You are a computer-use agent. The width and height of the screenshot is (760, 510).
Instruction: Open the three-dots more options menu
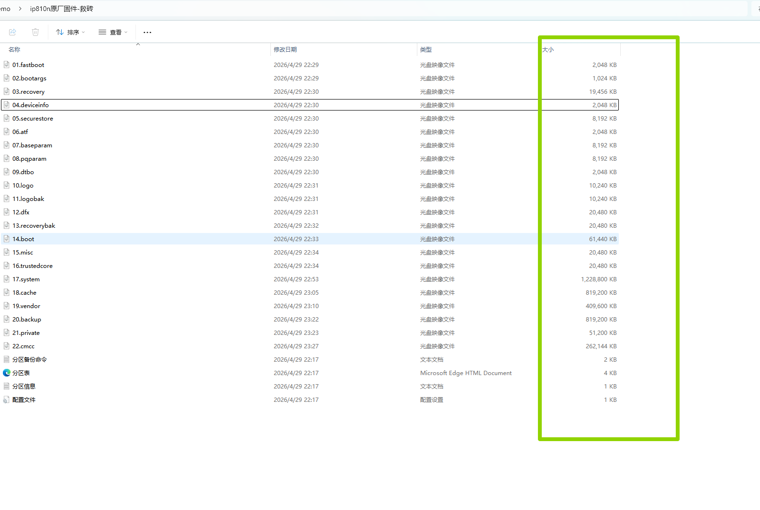coord(147,32)
